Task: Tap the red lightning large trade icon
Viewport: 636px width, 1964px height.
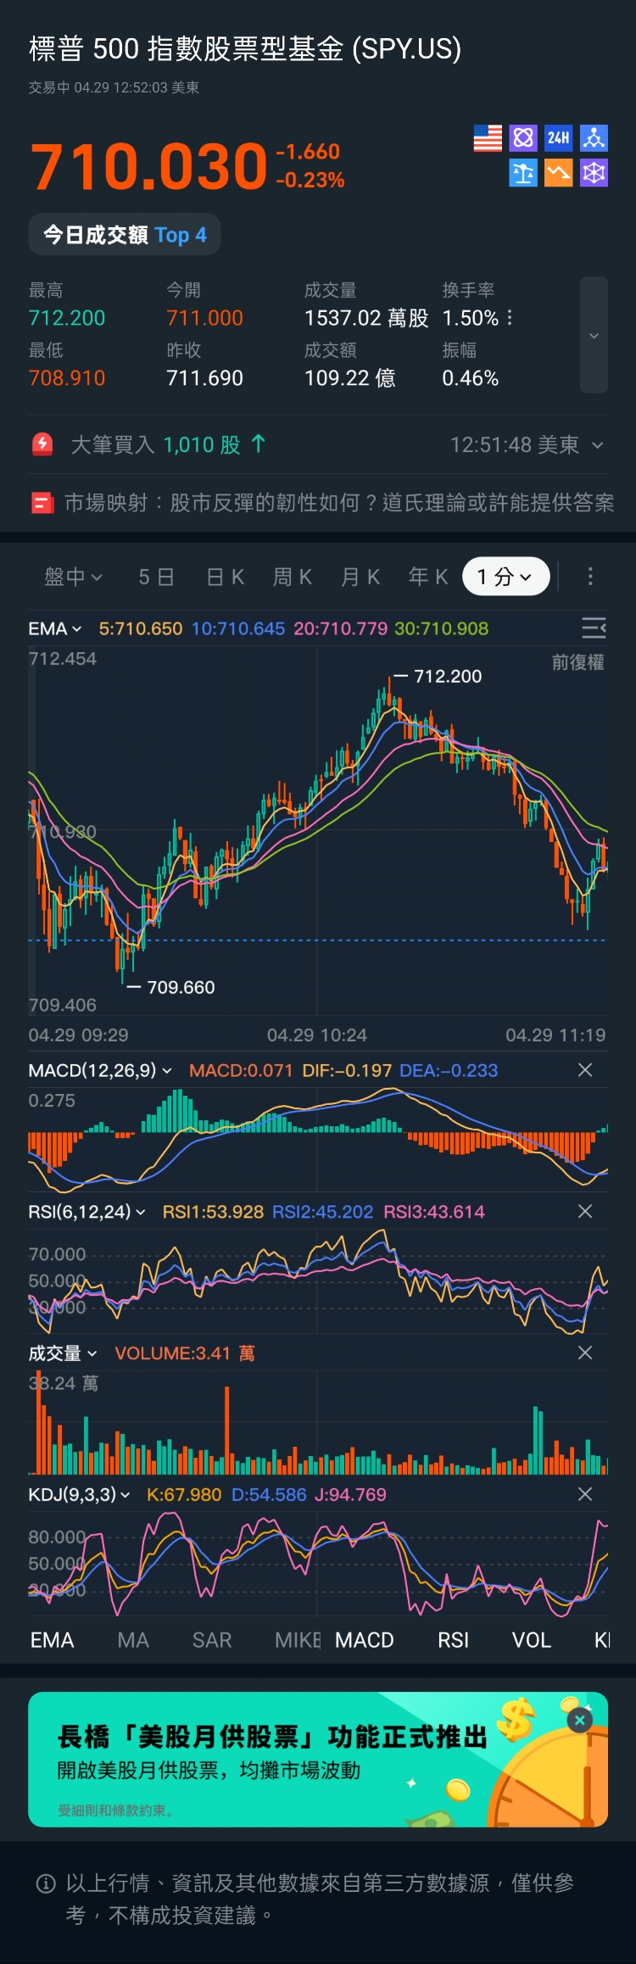Action: point(42,444)
